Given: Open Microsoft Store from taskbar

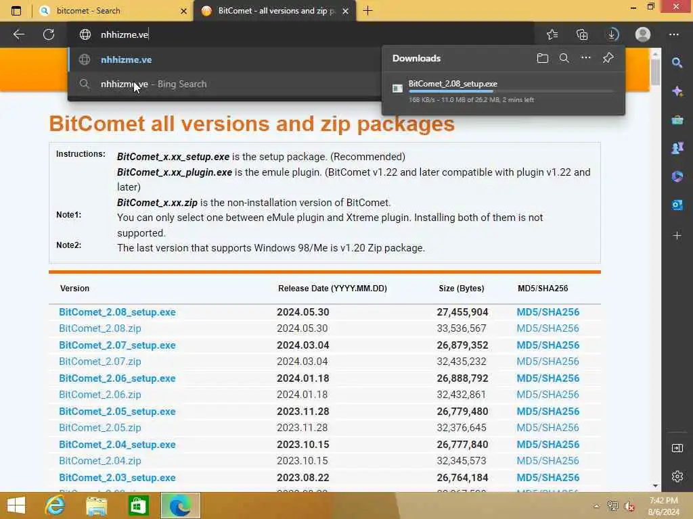Looking at the screenshot, I should (x=138, y=505).
